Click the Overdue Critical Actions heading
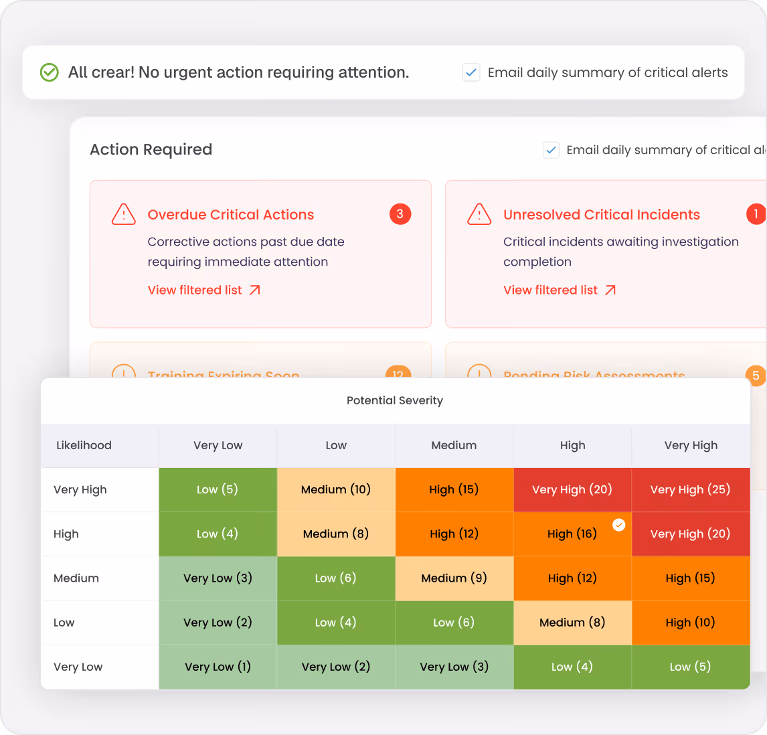 coord(231,214)
